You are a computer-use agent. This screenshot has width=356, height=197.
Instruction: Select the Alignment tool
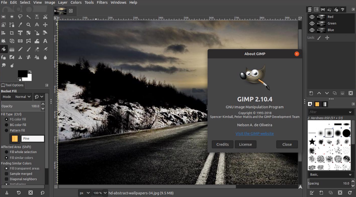(3, 33)
